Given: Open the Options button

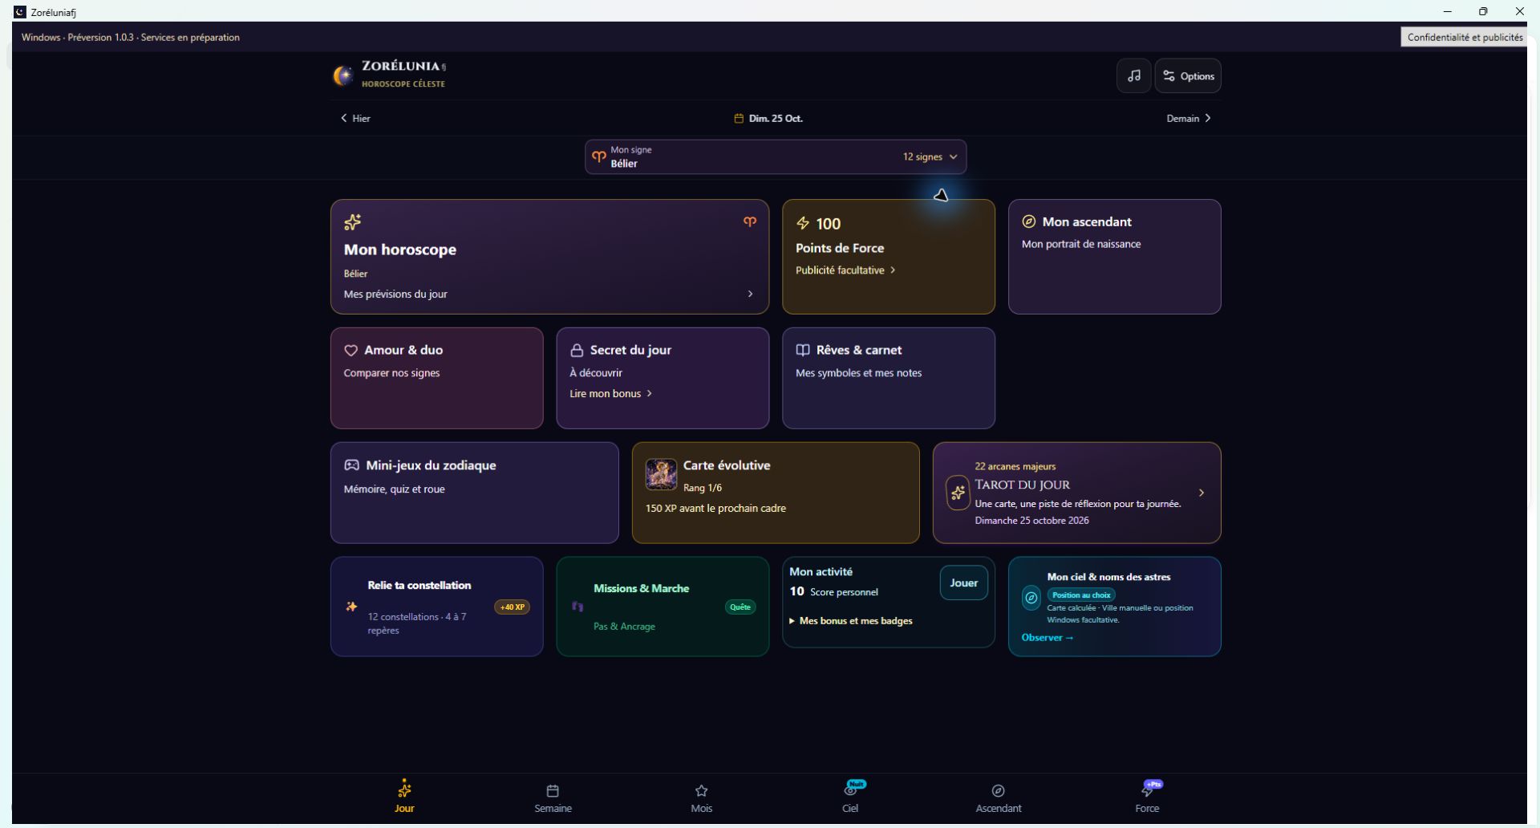Looking at the screenshot, I should [x=1188, y=76].
